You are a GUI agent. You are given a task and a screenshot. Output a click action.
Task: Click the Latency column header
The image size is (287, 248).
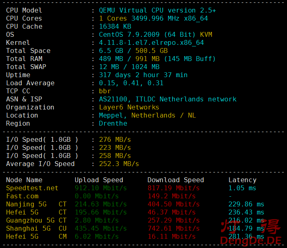click(x=242, y=180)
